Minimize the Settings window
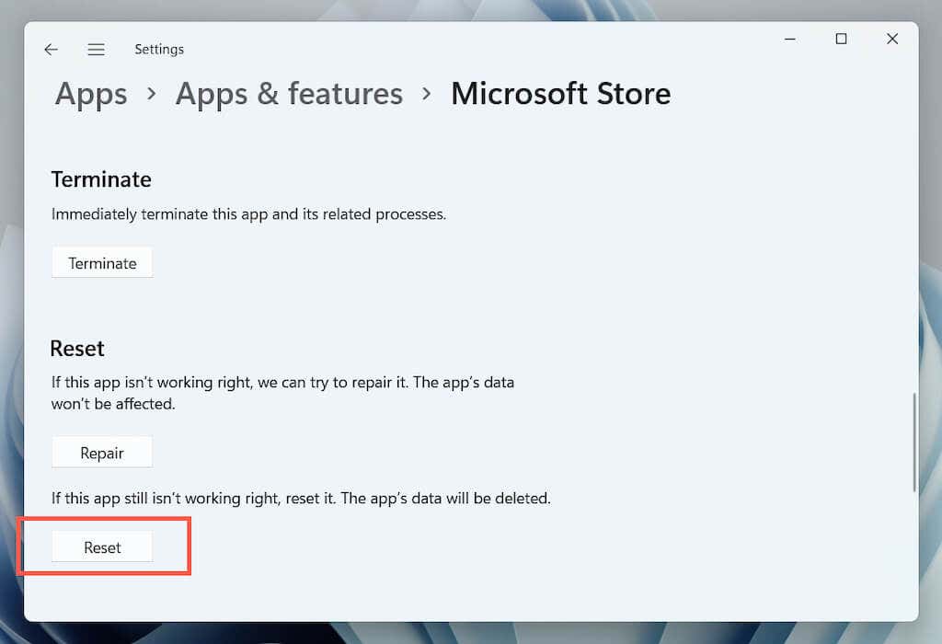The image size is (942, 644). coord(790,39)
